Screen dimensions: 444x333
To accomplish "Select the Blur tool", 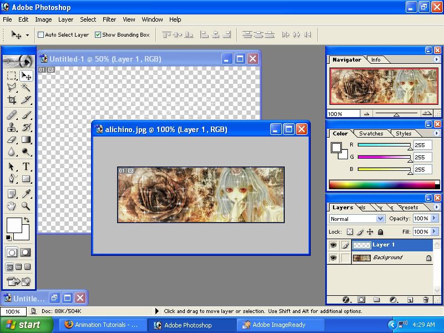I will click(12, 152).
